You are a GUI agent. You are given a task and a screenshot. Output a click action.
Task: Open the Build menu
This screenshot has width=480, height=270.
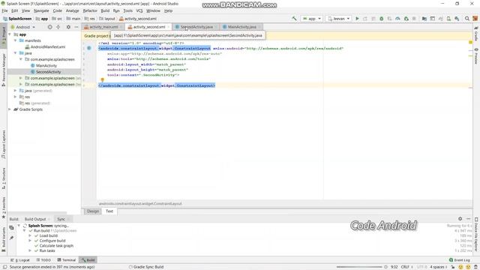point(105,10)
